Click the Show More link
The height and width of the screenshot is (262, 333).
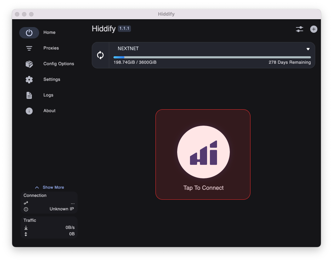point(53,188)
